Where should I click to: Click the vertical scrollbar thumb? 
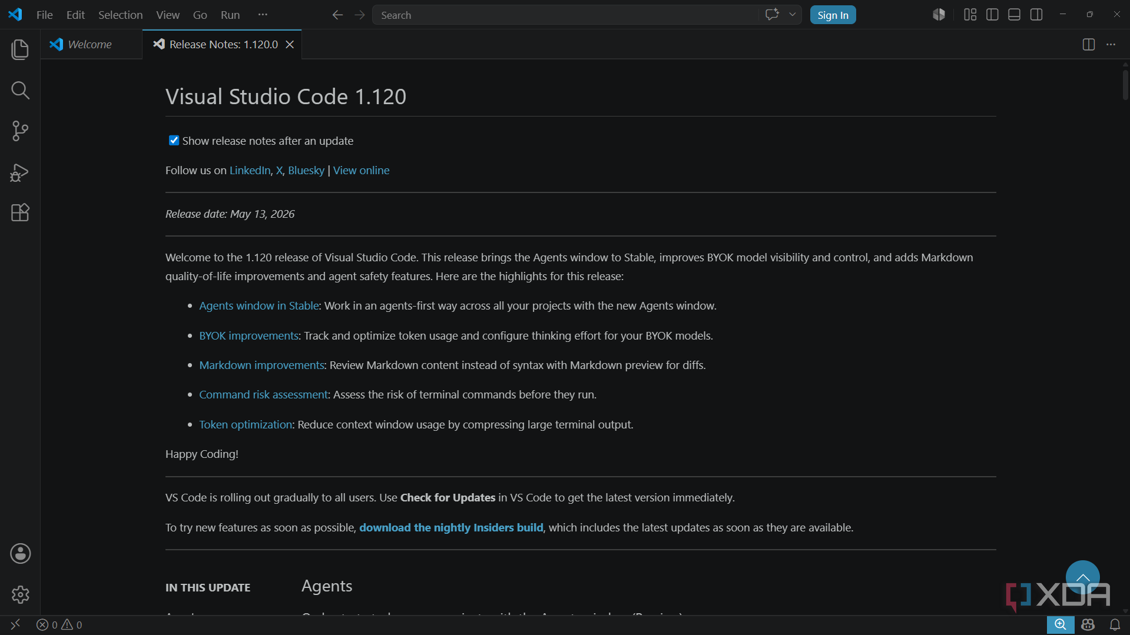[1125, 85]
